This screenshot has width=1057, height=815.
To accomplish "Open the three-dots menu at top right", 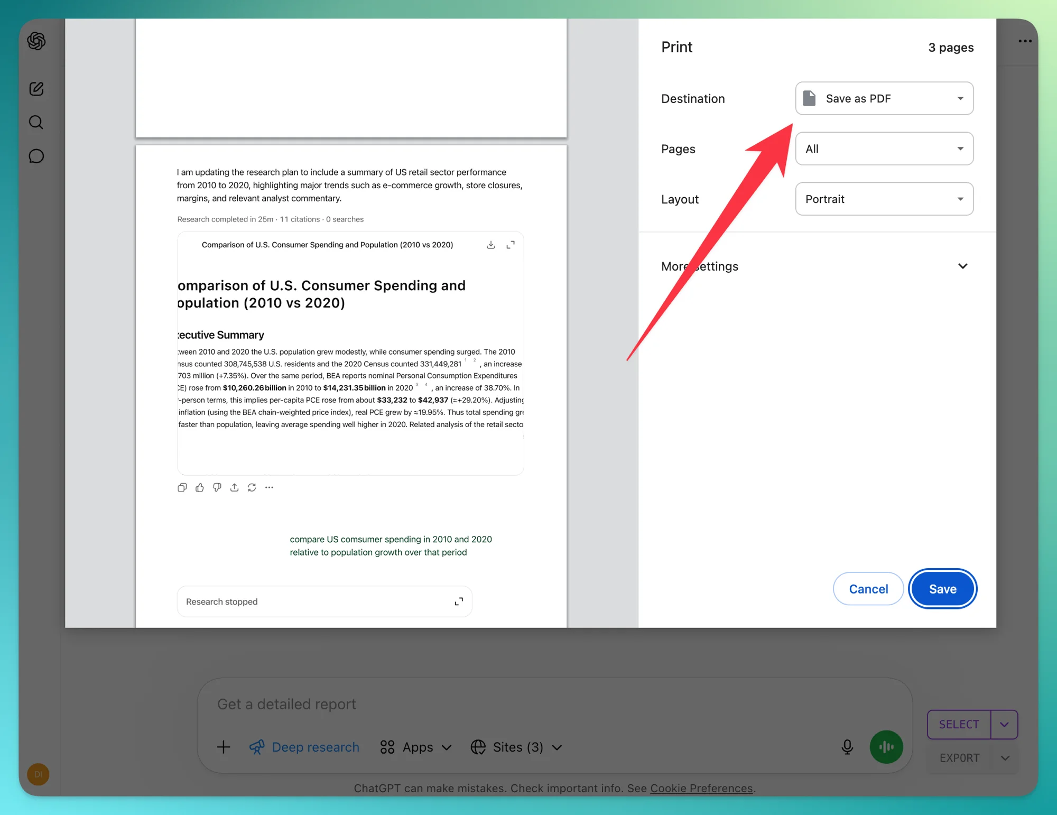I will tap(1025, 41).
